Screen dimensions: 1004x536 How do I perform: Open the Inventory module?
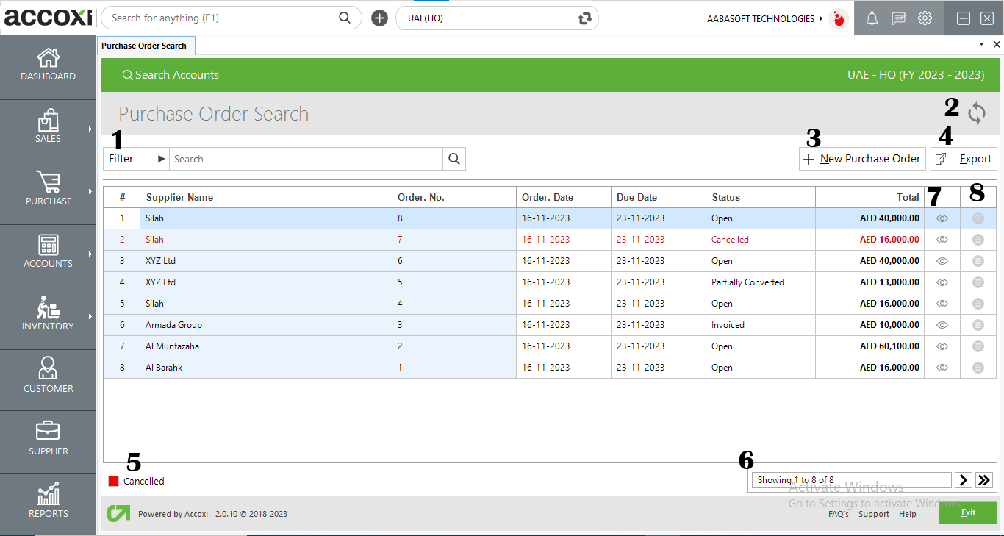(48, 315)
